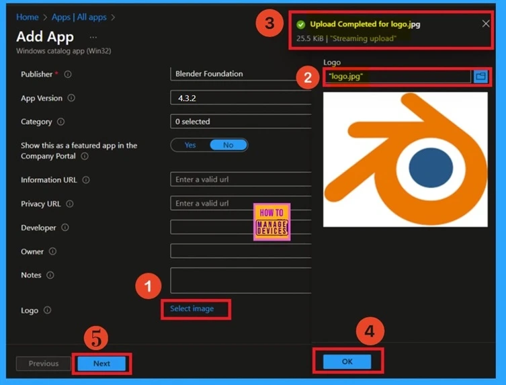Dismiss the Upload Completed notification
Image resolution: width=506 pixels, height=385 pixels.
(x=485, y=24)
